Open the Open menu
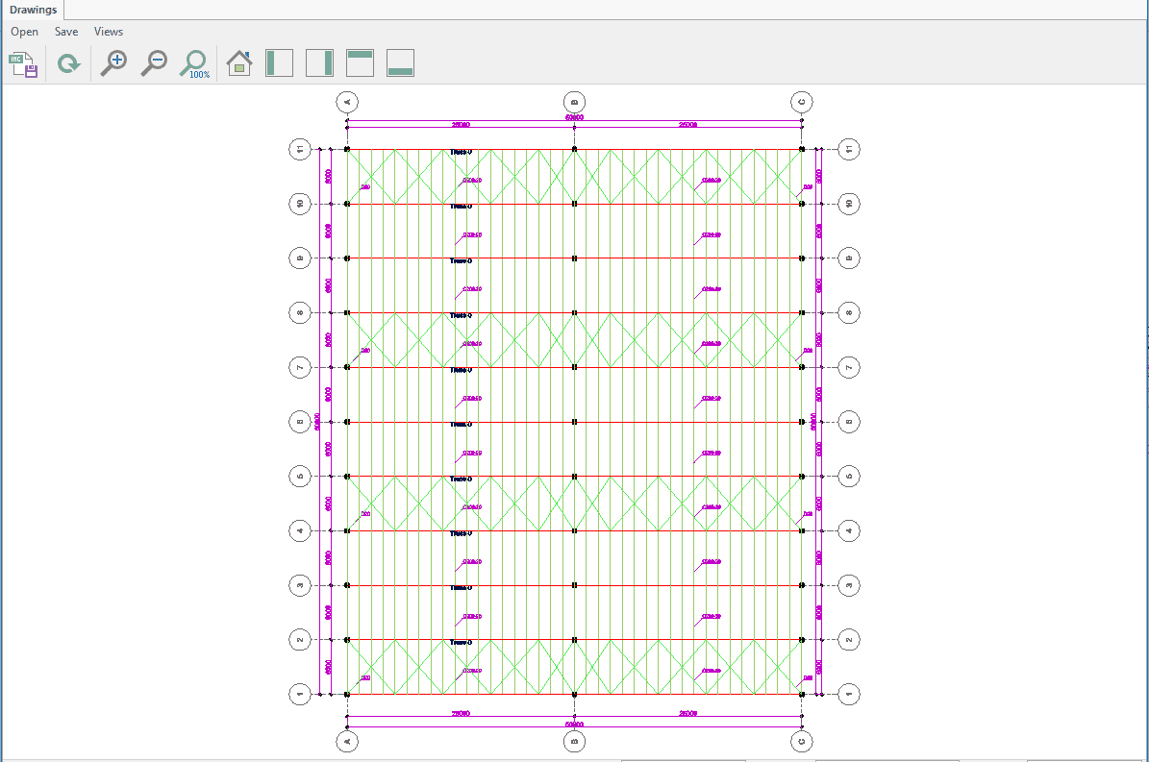1149x762 pixels. coord(25,32)
